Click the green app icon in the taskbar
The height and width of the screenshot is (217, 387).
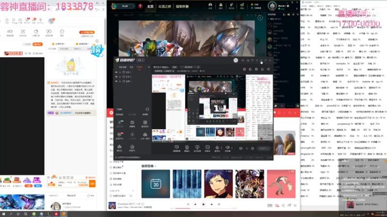(34, 214)
